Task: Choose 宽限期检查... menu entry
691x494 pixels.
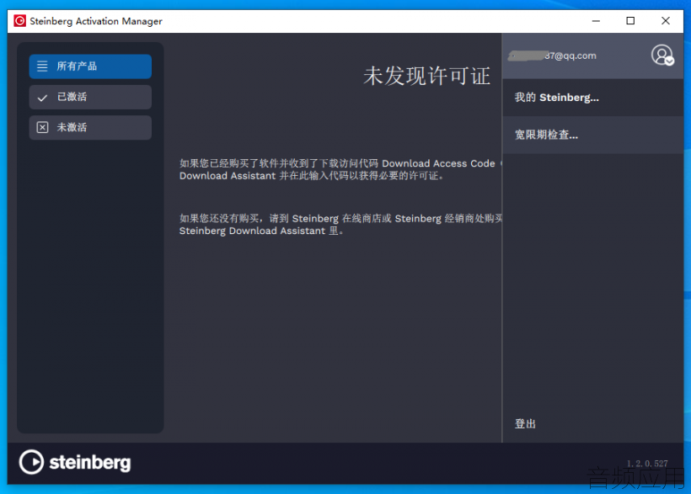Action: click(x=592, y=135)
